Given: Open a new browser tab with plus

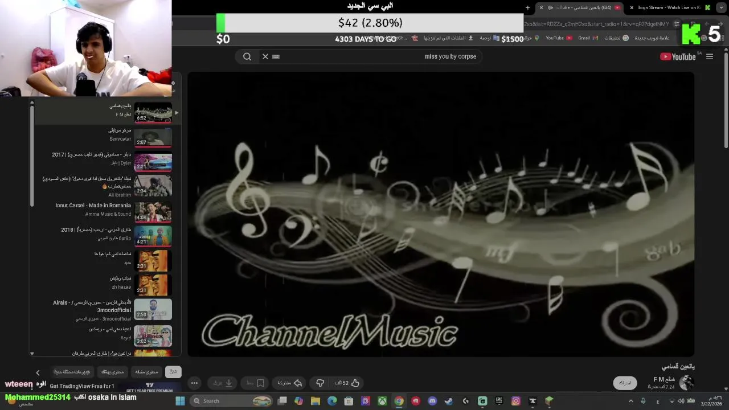Looking at the screenshot, I should click(527, 7).
